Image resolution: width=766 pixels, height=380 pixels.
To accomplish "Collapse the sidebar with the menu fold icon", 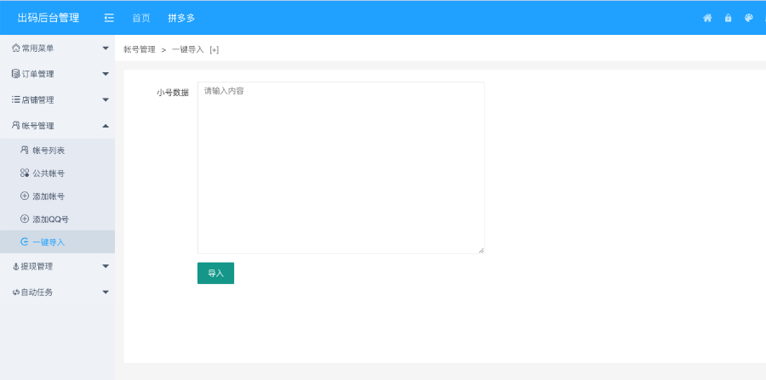I will [109, 18].
